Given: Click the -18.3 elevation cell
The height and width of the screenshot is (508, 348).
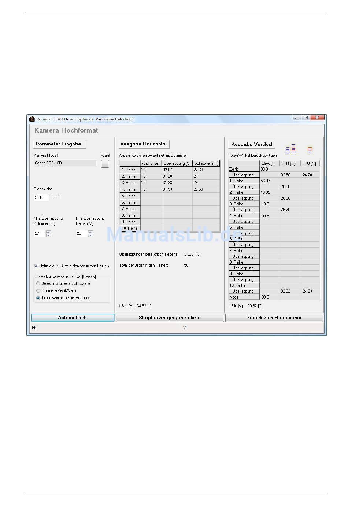Looking at the screenshot, I should [270, 204].
